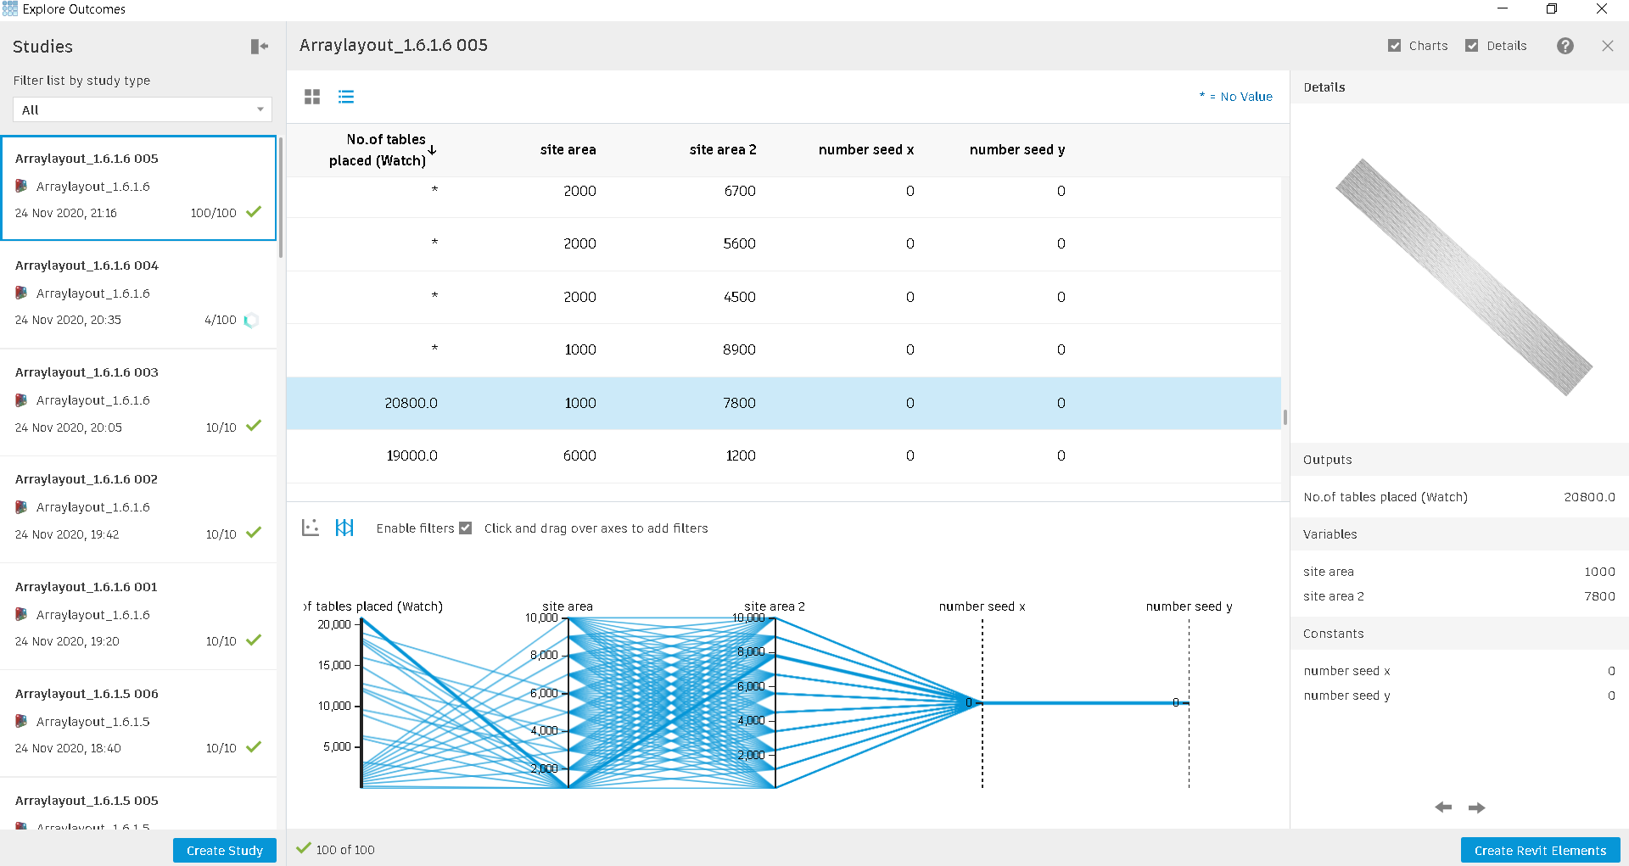Image resolution: width=1629 pixels, height=866 pixels.
Task: Uncheck the Charts checkbox
Action: click(x=1394, y=45)
